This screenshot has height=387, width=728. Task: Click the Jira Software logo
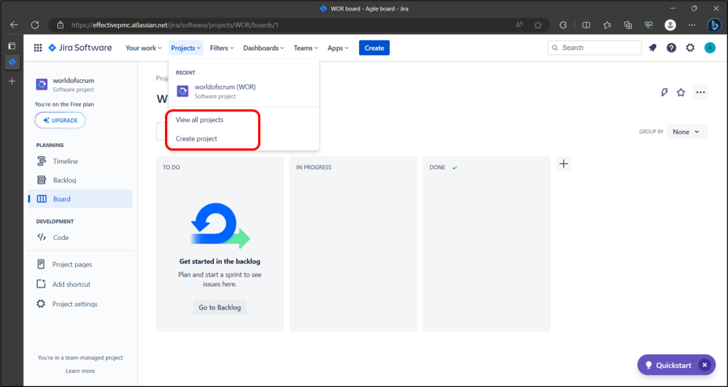tap(80, 48)
